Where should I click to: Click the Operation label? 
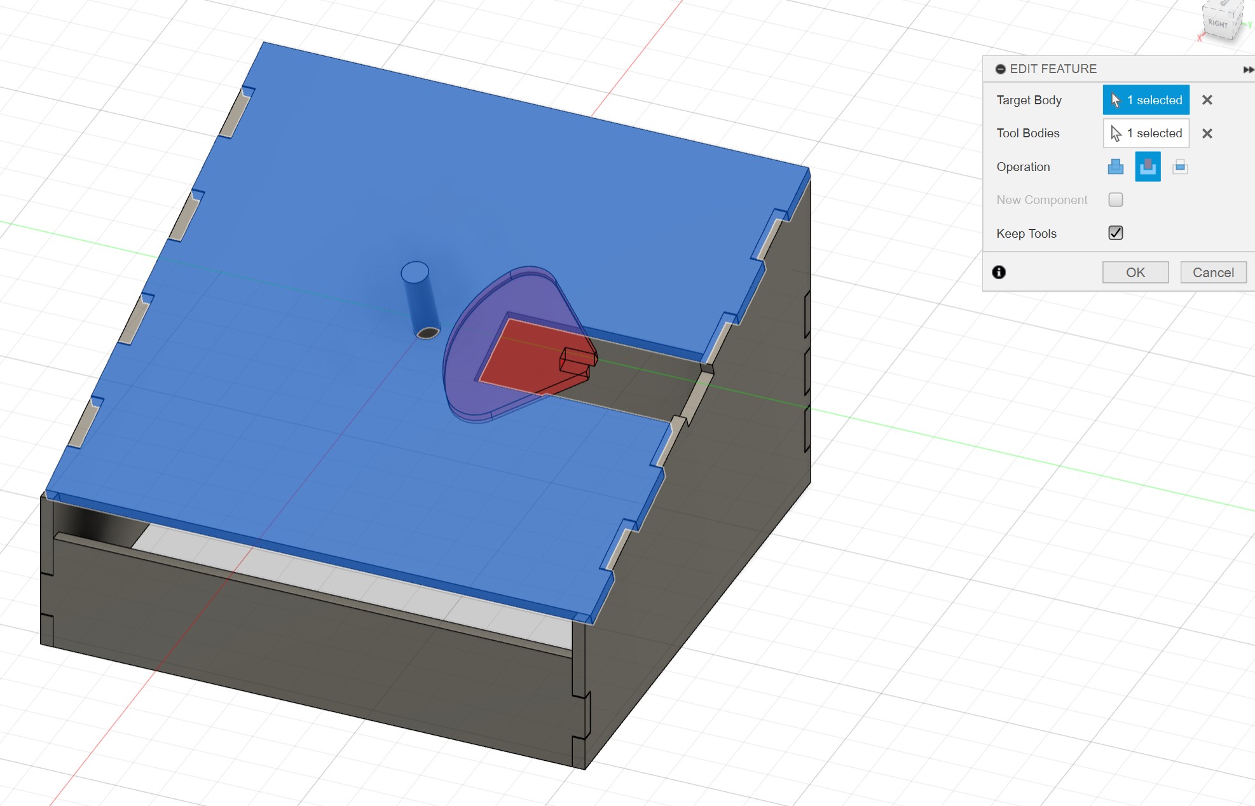[1023, 167]
